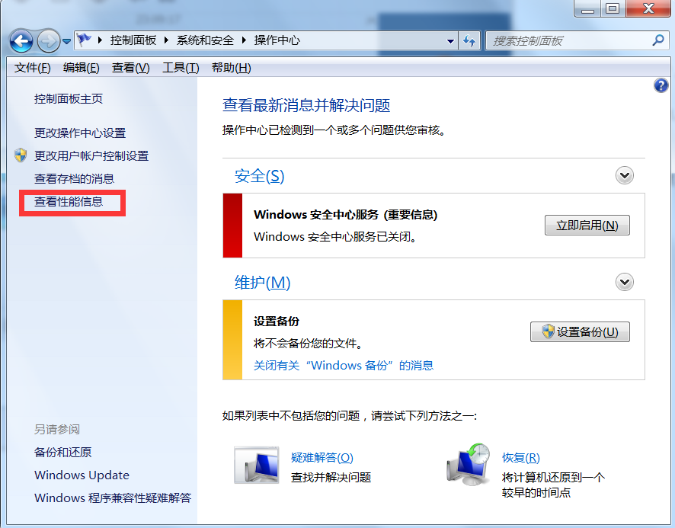The width and height of the screenshot is (675, 528).
Task: Expand the arrow before 控制面板 in breadcrumb
Action: [x=101, y=40]
